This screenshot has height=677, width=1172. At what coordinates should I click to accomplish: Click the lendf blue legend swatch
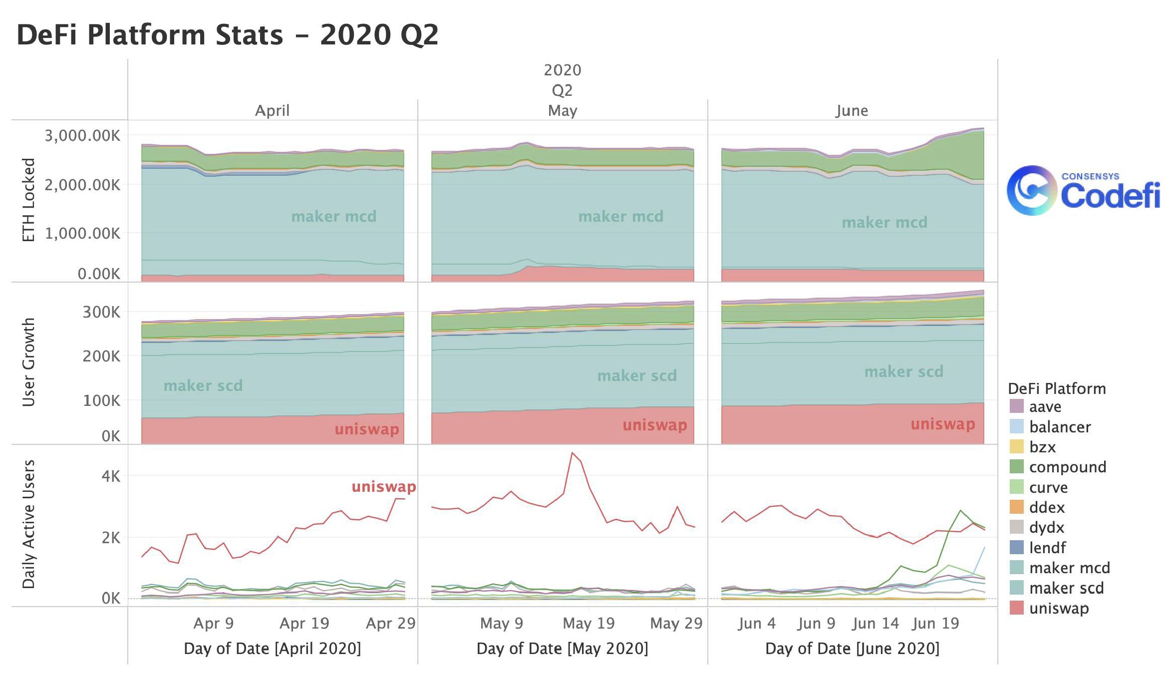tap(1016, 547)
